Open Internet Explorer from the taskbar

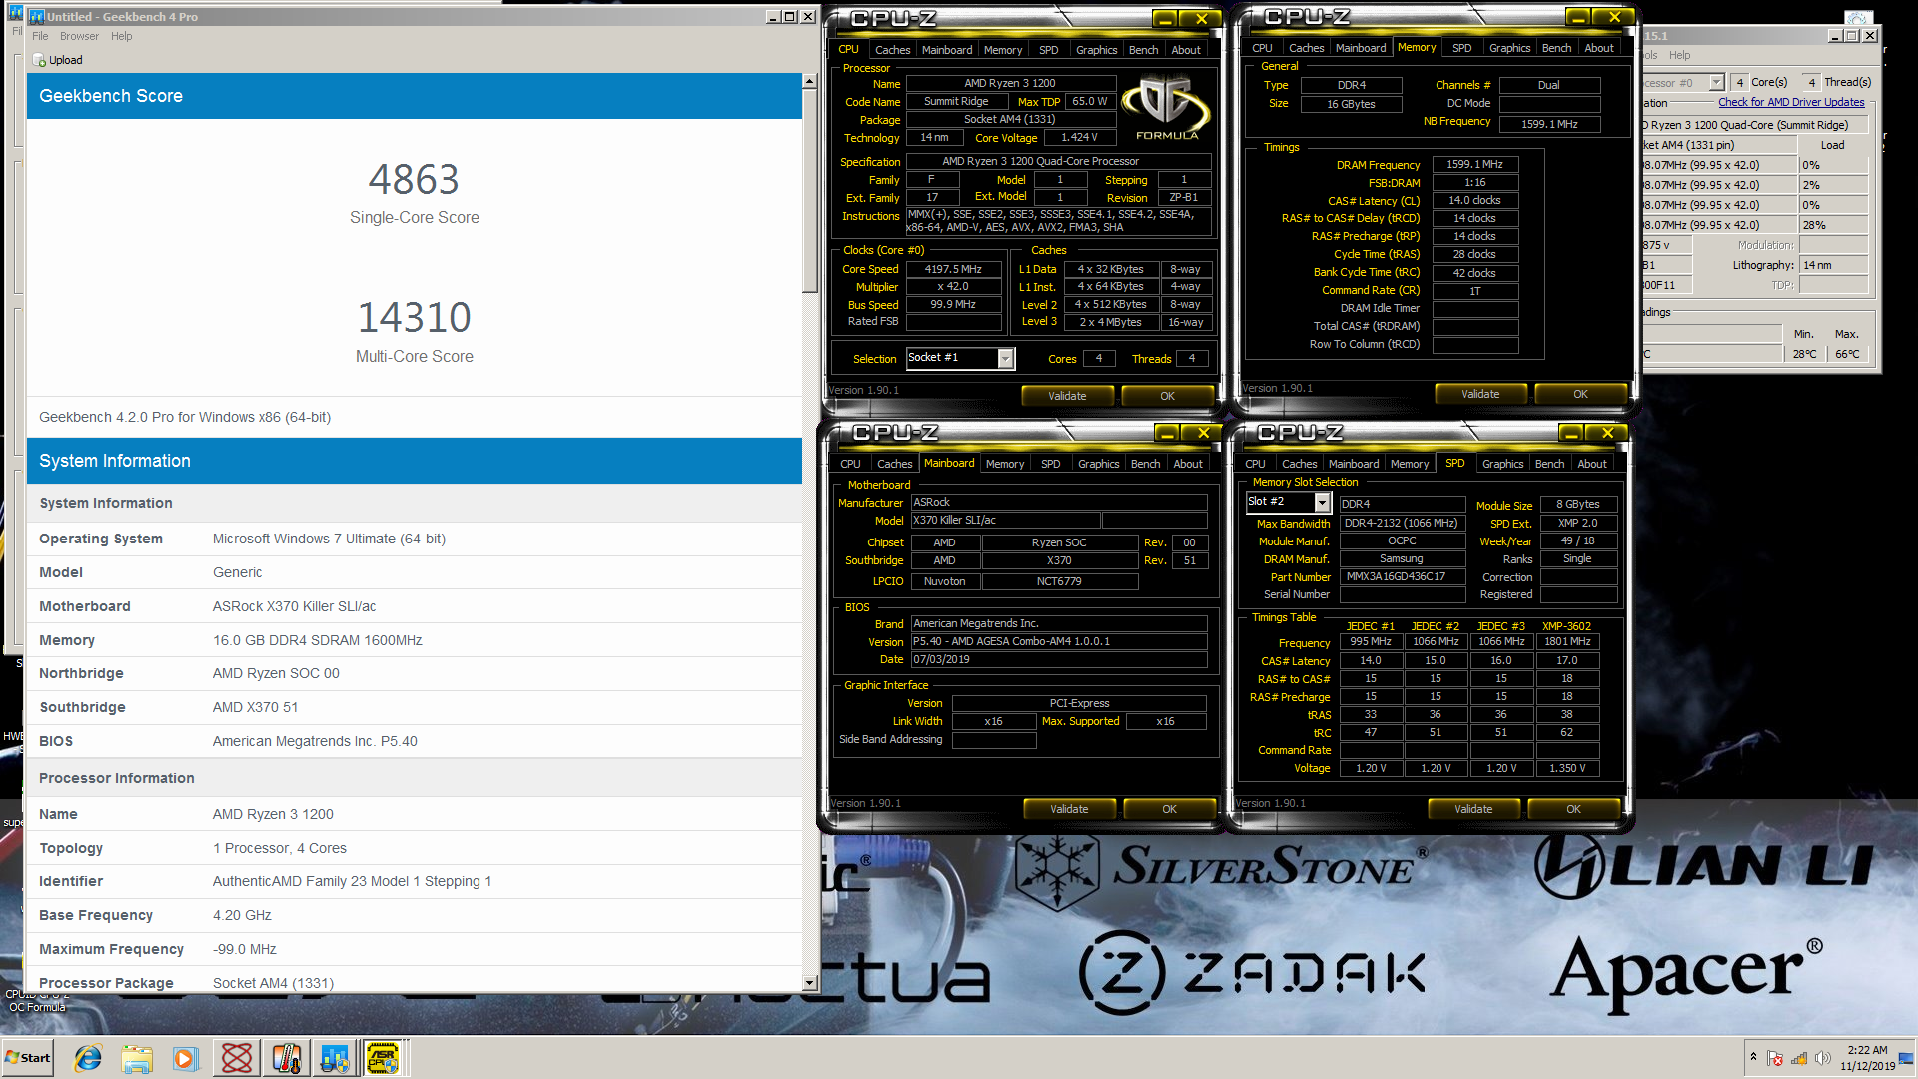coord(88,1058)
